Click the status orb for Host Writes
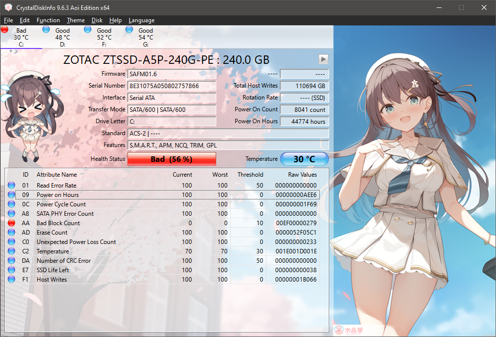496x337 pixels. pyautogui.click(x=11, y=280)
